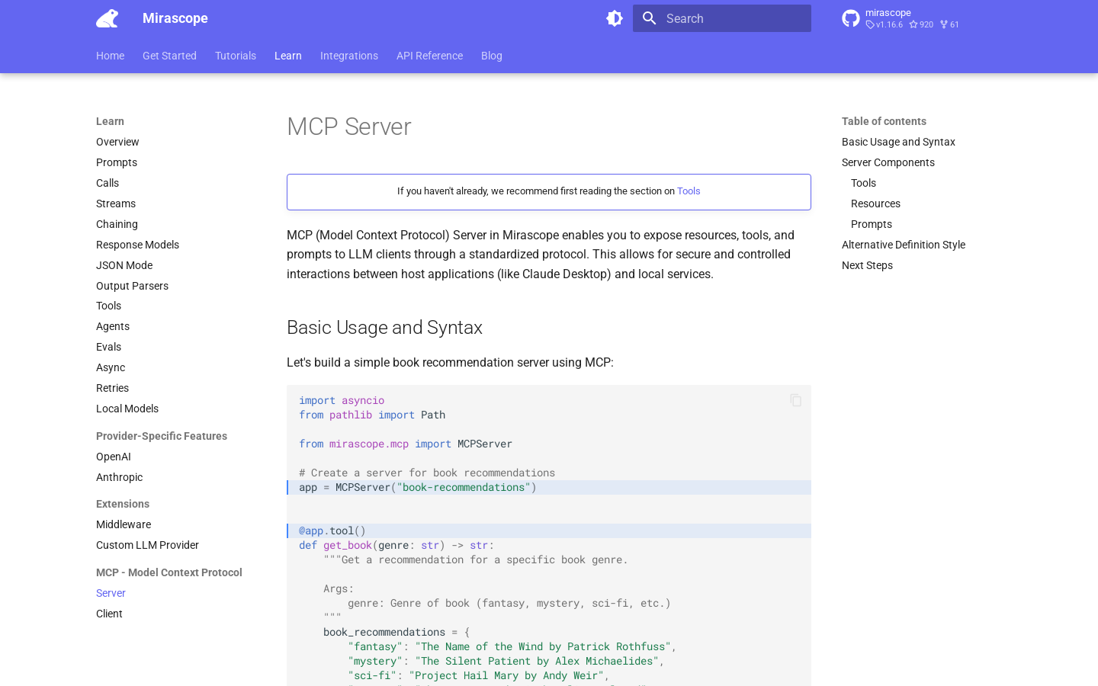Select the Learn tab

click(x=288, y=56)
